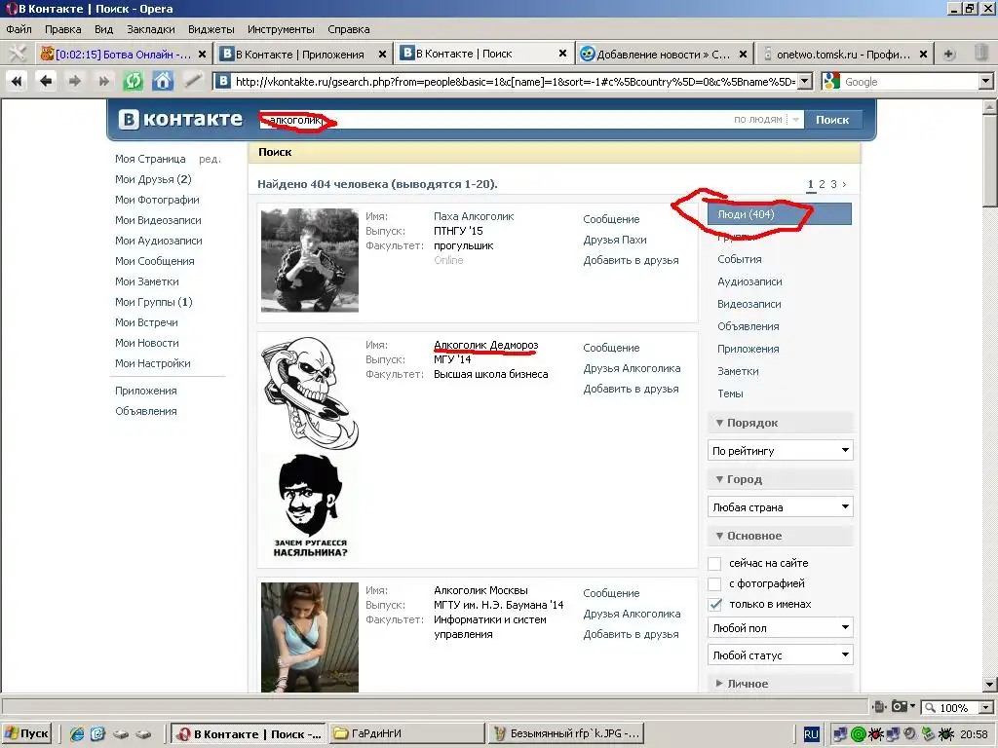Click the new tab icon in tab bar
This screenshot has width=998, height=748.
point(949,54)
